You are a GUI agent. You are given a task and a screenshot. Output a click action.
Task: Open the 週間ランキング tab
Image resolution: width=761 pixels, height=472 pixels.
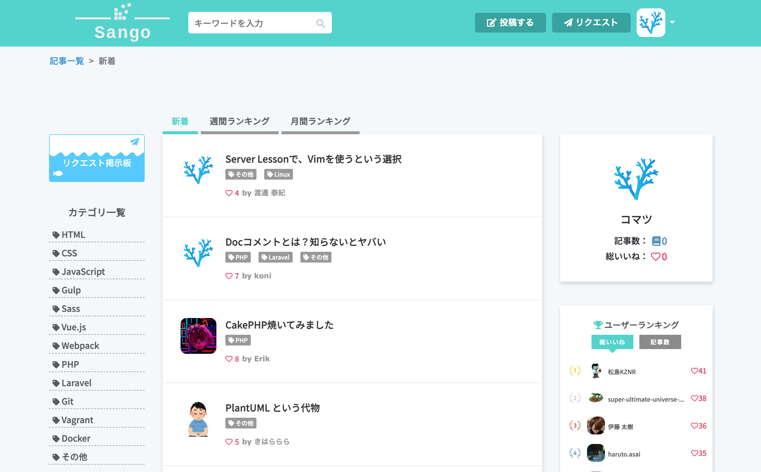coord(239,122)
